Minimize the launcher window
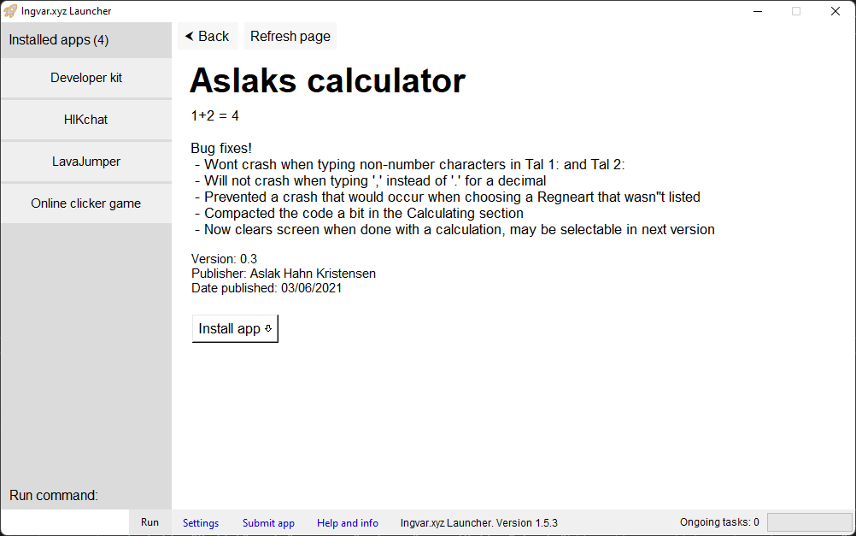856x536 pixels. click(758, 11)
